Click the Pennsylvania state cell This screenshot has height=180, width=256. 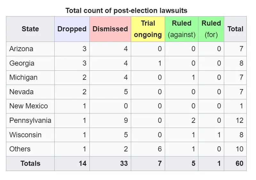(x=30, y=121)
